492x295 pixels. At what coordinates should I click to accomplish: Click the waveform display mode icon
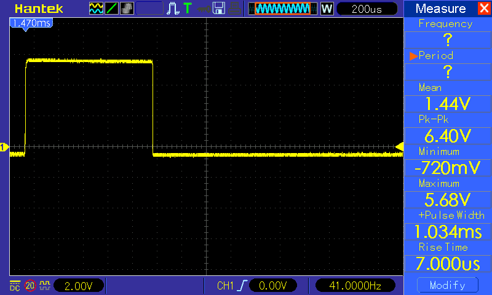click(x=96, y=9)
